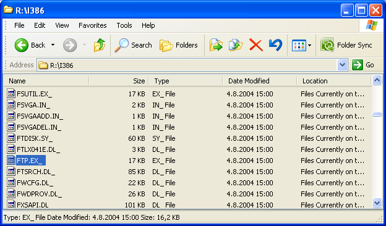The height and width of the screenshot is (226, 386).
Task: Click the Move To icon
Action: pyautogui.click(x=216, y=45)
